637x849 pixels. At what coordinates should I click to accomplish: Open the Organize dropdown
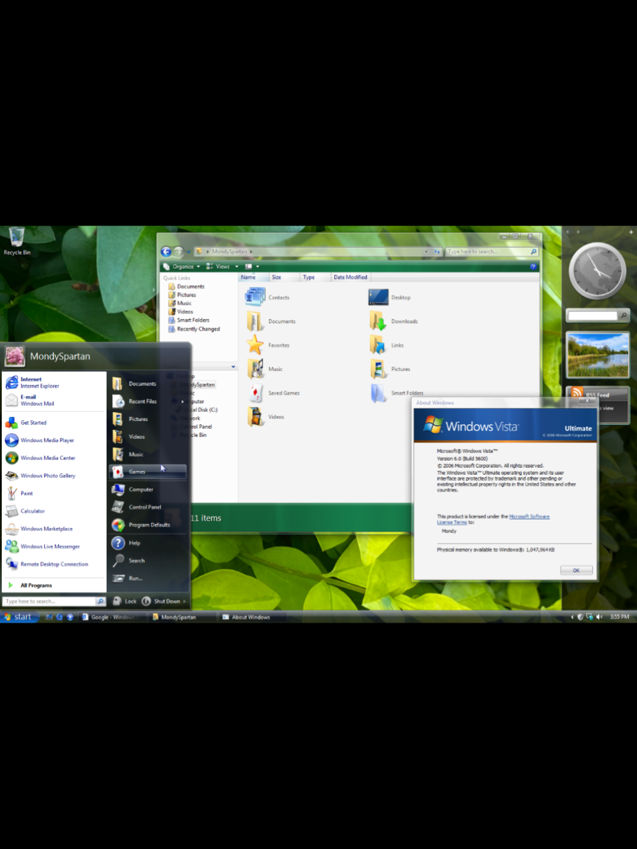(181, 266)
